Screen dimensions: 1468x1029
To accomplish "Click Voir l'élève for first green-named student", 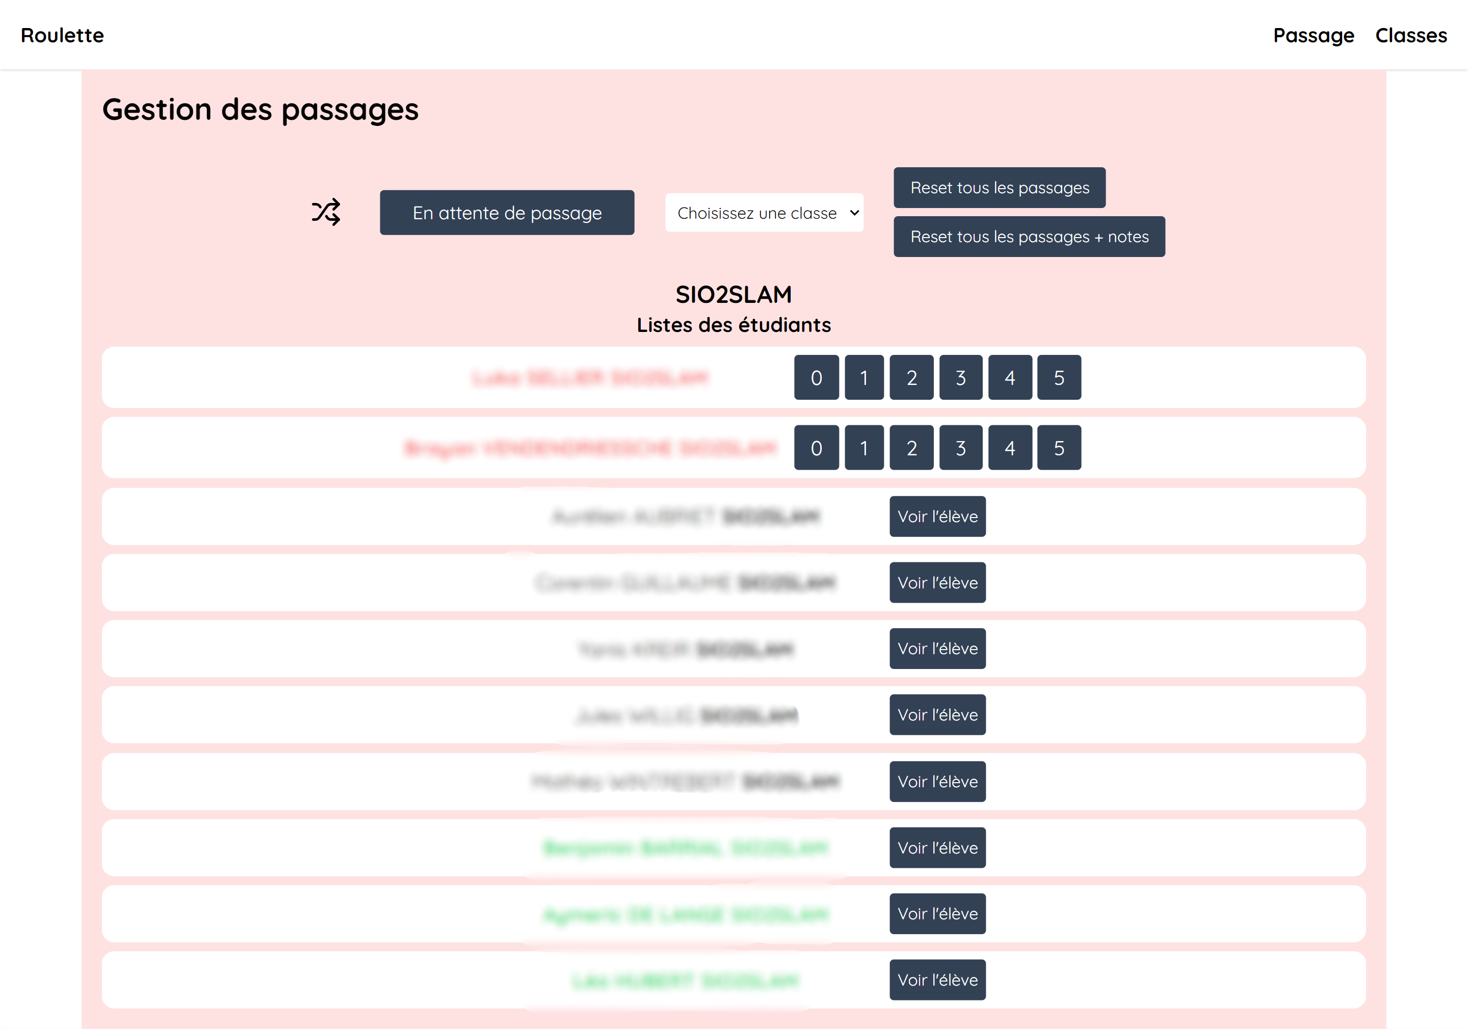I will tap(937, 848).
